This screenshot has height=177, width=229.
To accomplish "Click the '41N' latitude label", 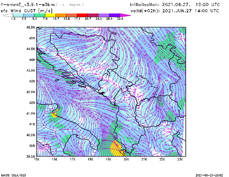I will (32, 124).
